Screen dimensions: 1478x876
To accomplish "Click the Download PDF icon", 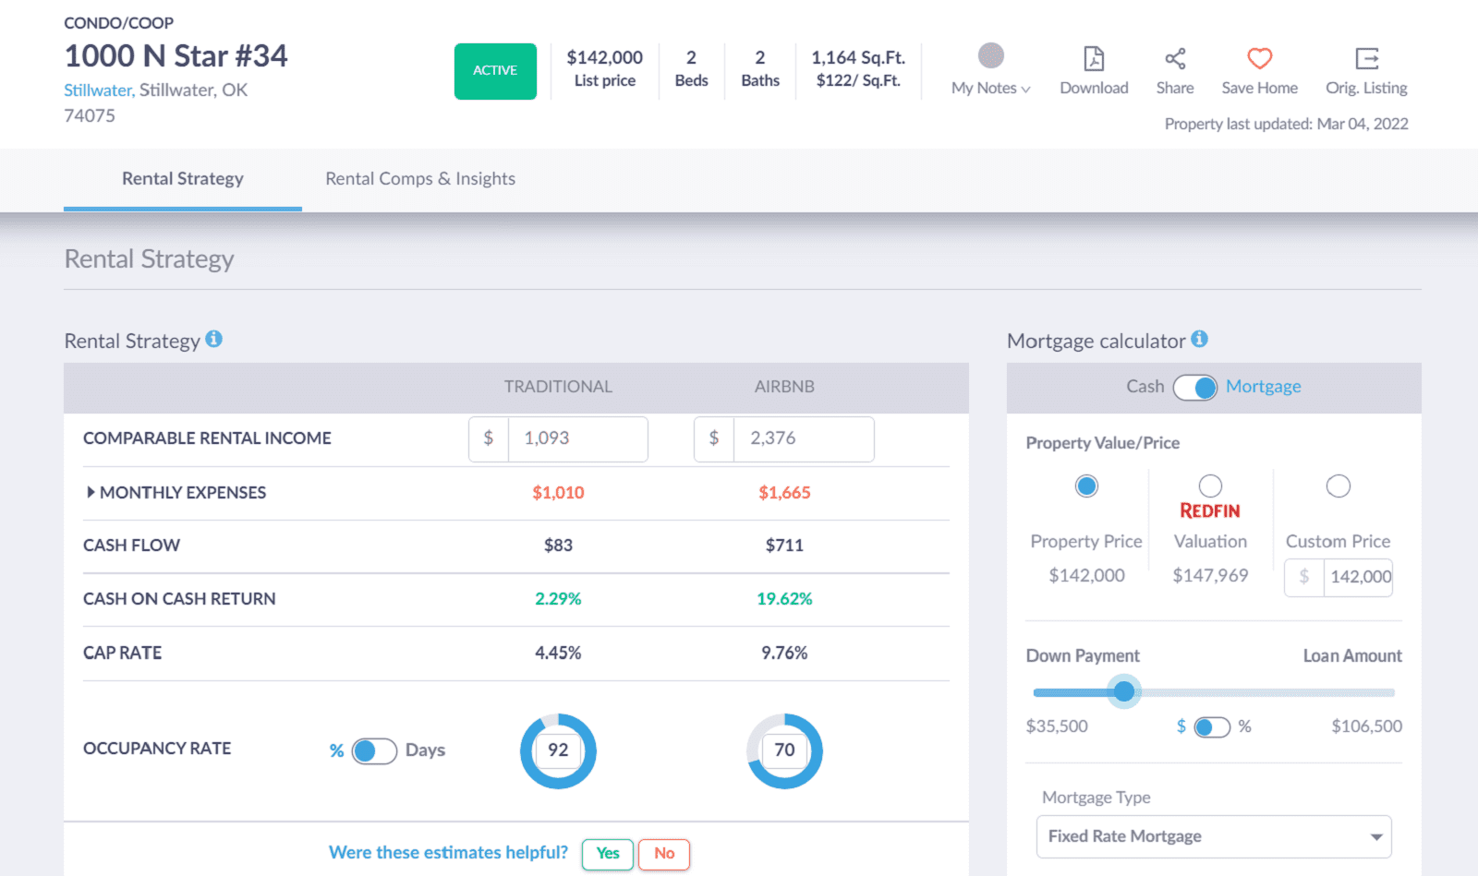I will point(1094,59).
